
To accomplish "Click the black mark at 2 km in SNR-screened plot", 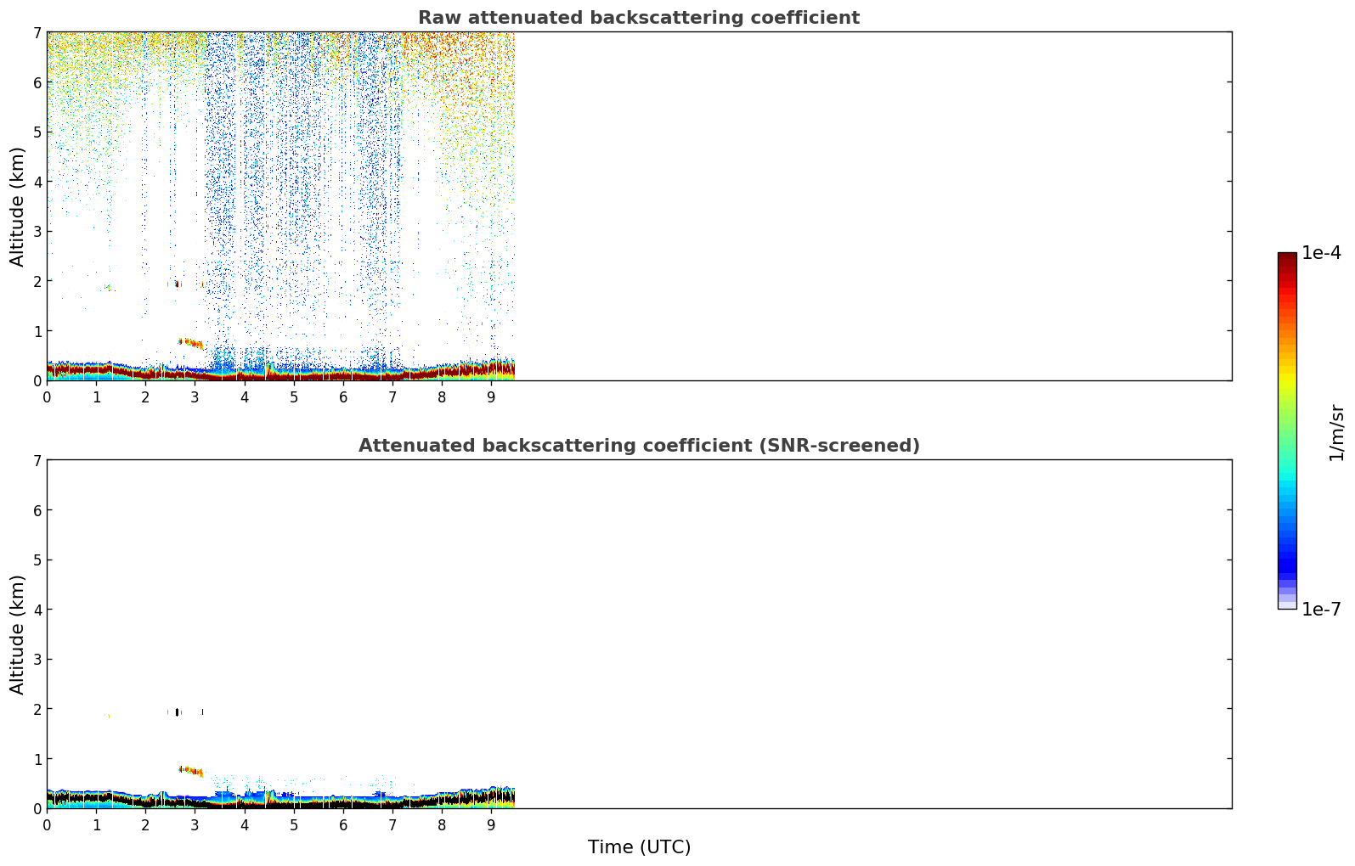I will tap(177, 712).
